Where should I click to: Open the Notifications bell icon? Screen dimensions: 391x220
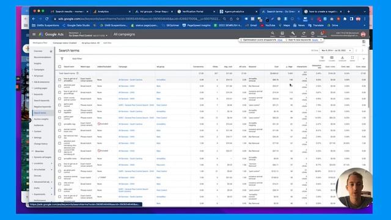[x=322, y=33]
